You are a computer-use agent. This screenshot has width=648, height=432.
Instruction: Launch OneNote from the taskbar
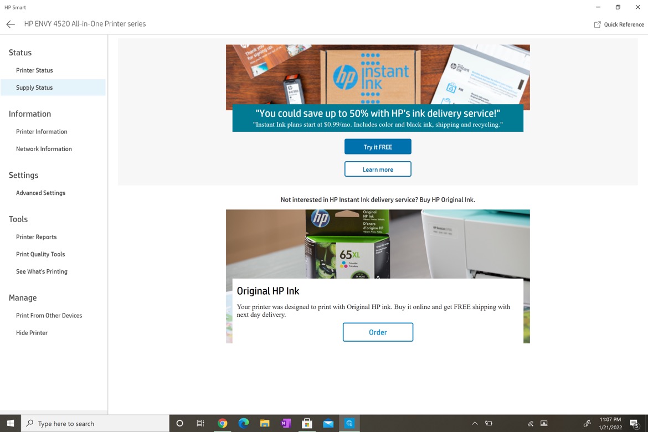click(286, 423)
